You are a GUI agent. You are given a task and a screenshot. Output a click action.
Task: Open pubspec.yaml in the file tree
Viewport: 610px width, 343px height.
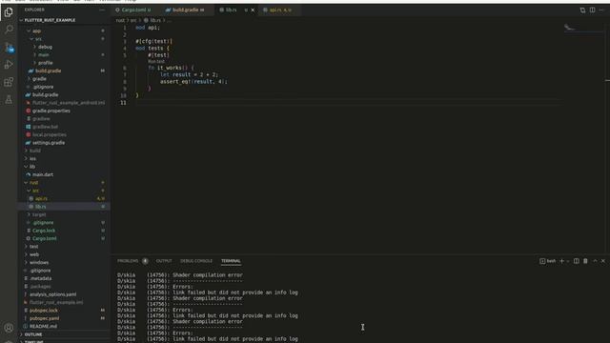[x=45, y=318]
